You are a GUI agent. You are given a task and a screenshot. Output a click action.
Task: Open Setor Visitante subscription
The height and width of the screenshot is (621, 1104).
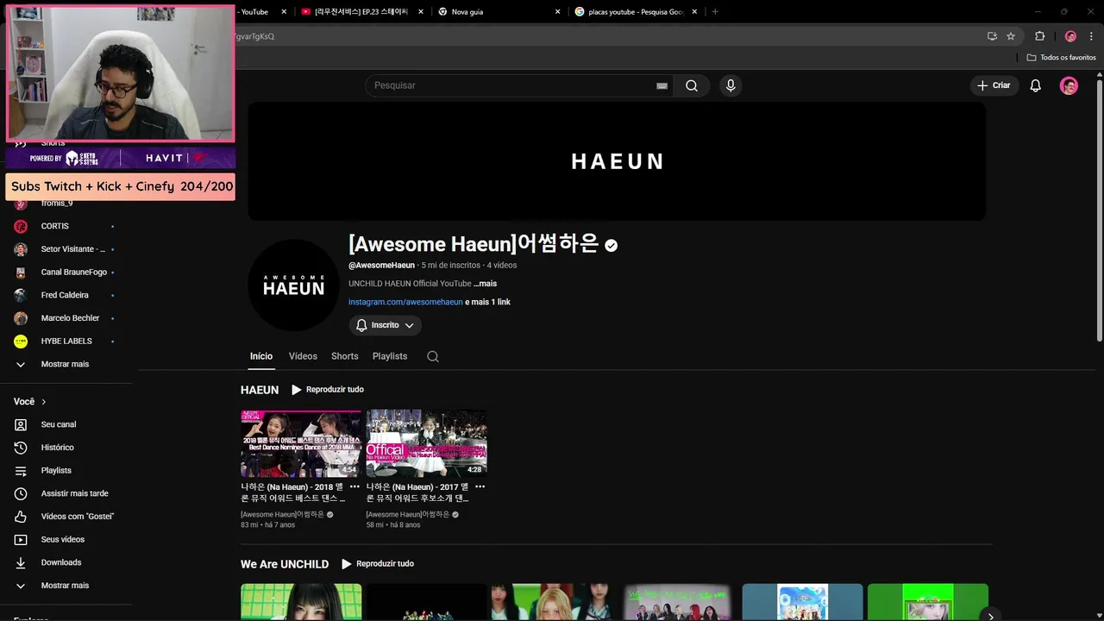tap(65, 249)
